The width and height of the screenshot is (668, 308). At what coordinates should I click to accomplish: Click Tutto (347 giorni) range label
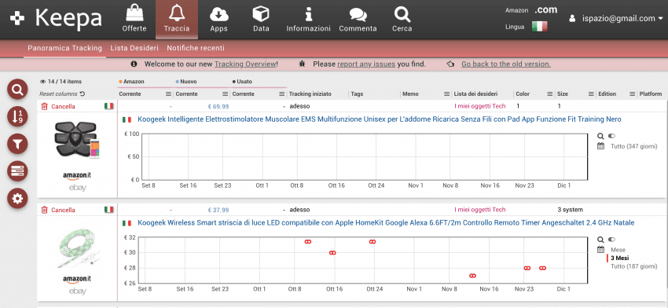pos(634,146)
